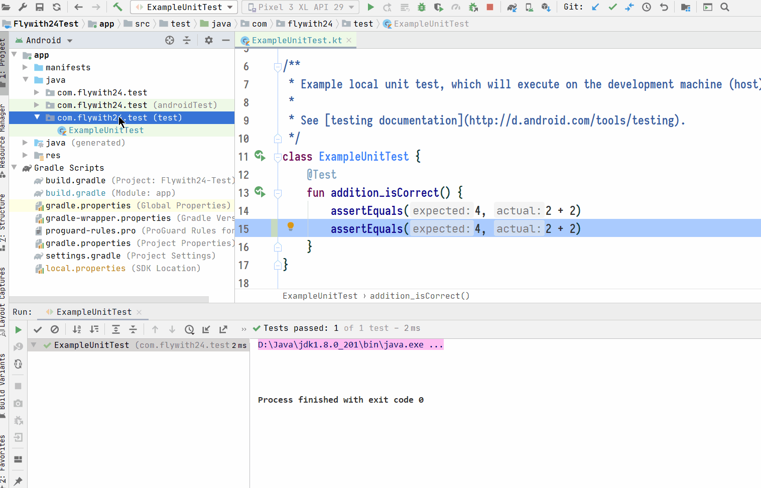Toggle show ignored tests icon
The width and height of the screenshot is (761, 488).
point(55,329)
